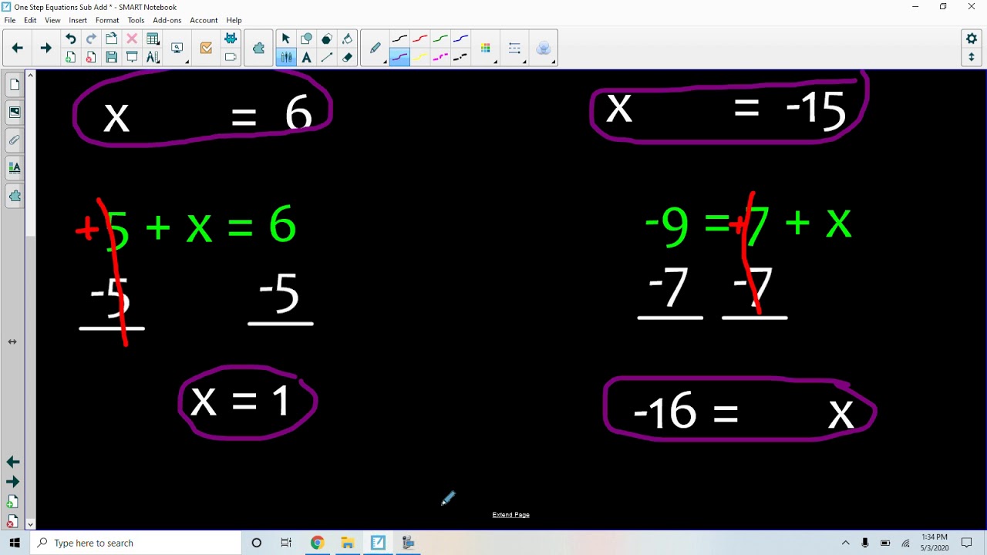Choose the black dashed pen style

click(x=461, y=57)
